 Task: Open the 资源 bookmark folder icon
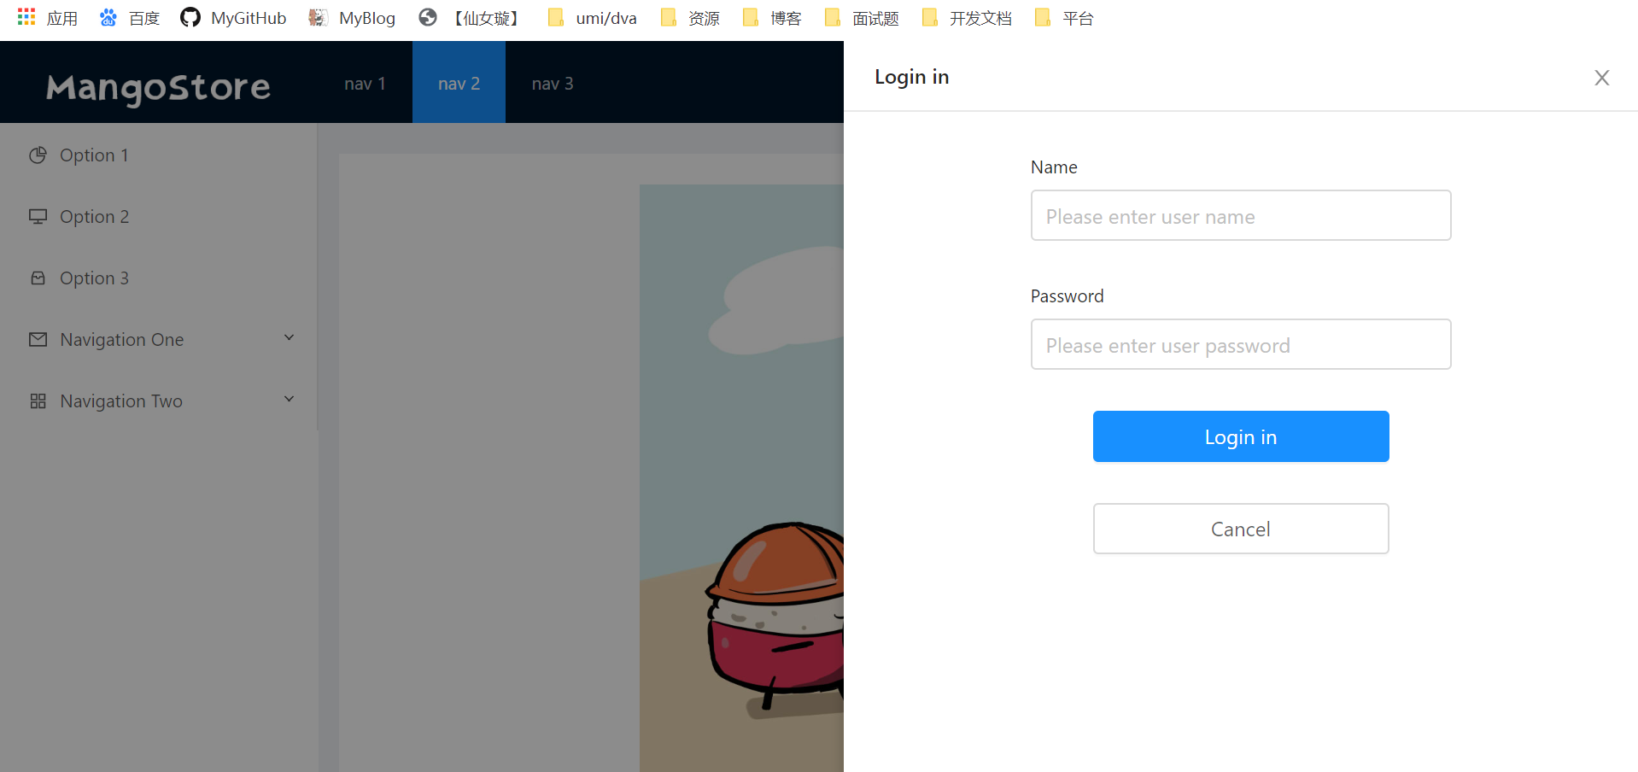(668, 17)
